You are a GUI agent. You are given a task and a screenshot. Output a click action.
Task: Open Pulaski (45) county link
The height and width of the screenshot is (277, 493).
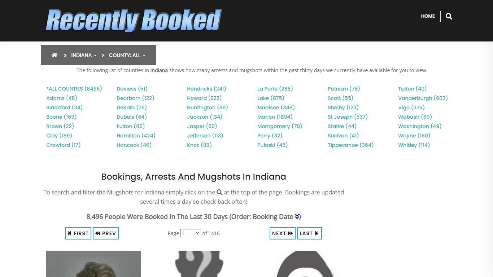point(272,145)
